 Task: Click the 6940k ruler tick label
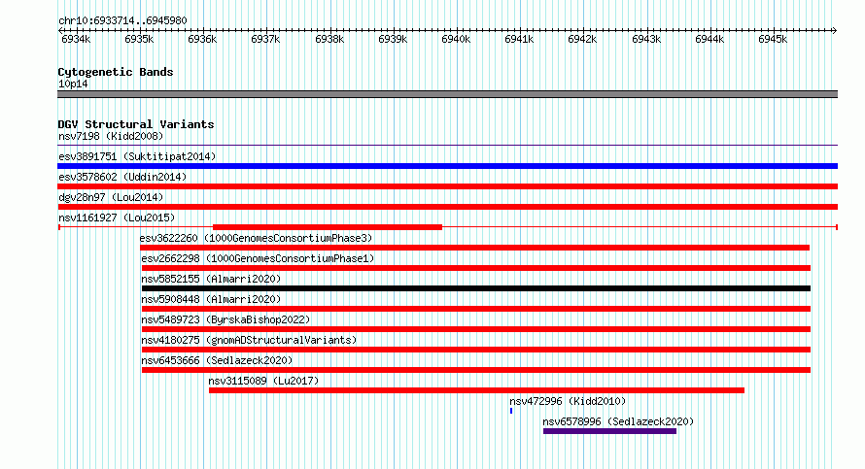[456, 39]
